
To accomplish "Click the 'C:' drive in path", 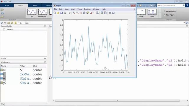I will pos(21,23).
